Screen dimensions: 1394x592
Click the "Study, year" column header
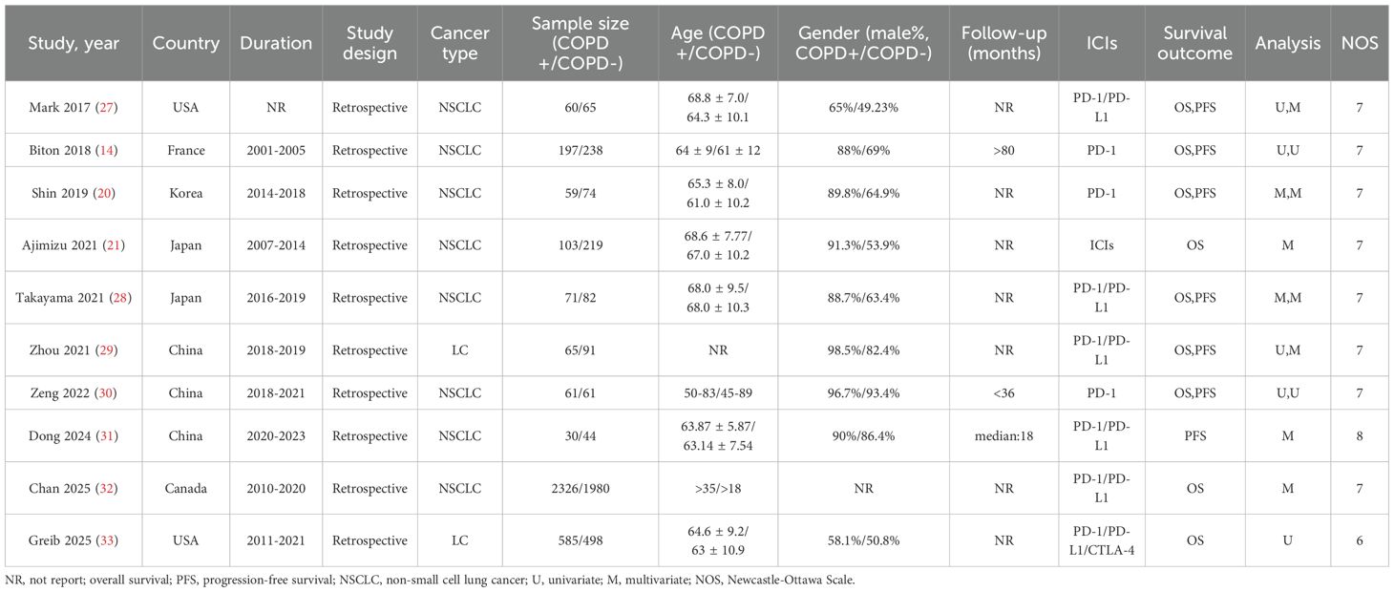[74, 44]
